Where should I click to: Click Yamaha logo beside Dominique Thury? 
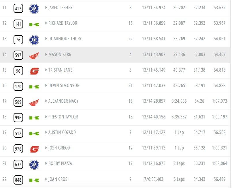(34, 40)
